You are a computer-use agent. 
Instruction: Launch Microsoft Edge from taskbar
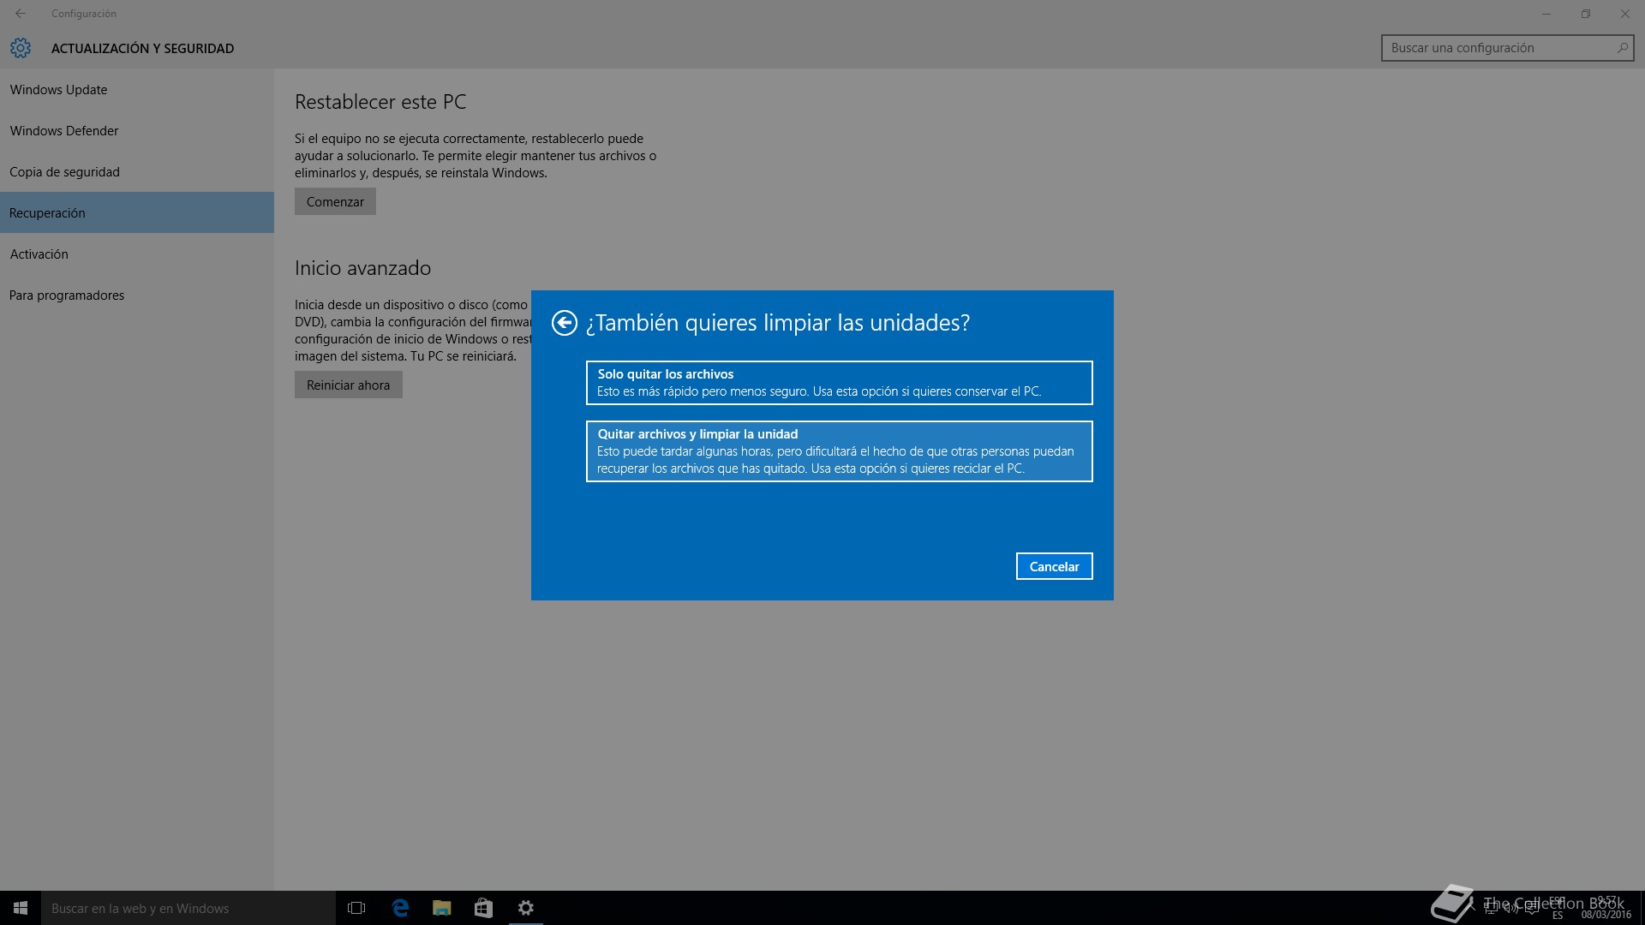399,908
